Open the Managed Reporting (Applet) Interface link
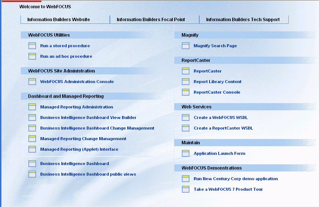 (79, 149)
